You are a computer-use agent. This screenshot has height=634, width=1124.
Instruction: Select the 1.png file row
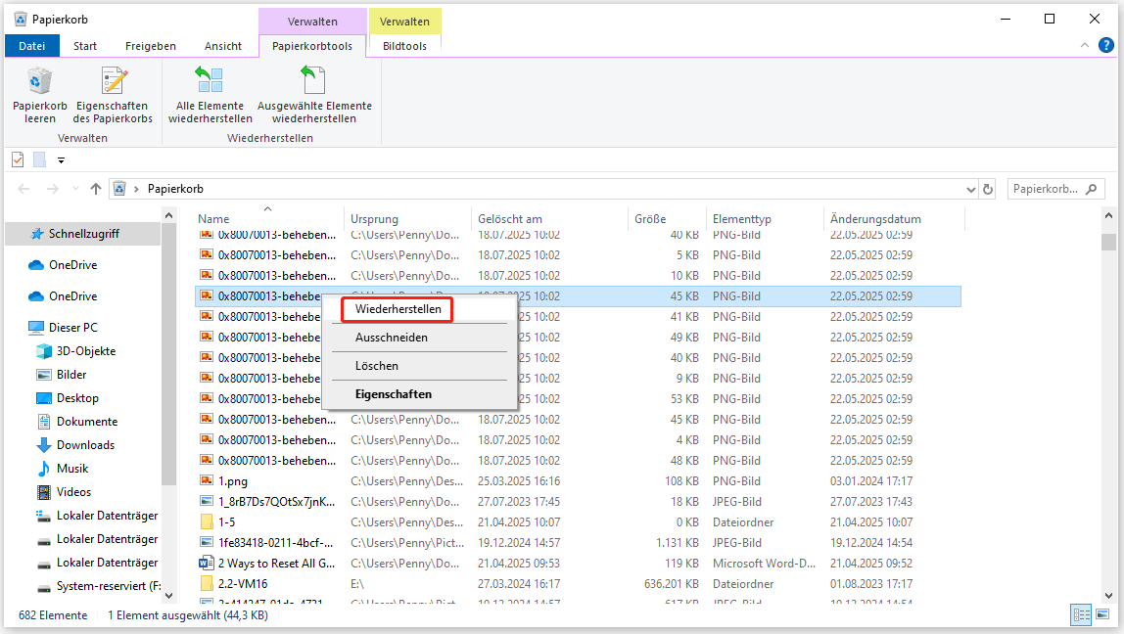[578, 481]
